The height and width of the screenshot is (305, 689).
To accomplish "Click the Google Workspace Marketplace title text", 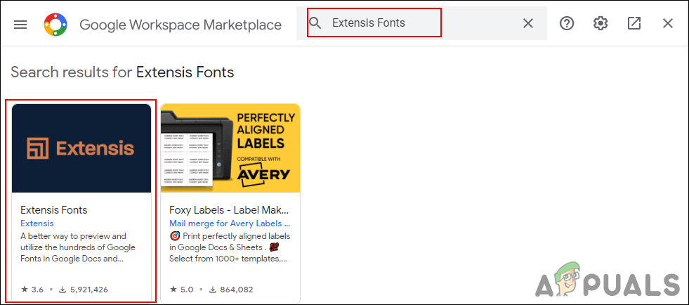I will point(181,25).
